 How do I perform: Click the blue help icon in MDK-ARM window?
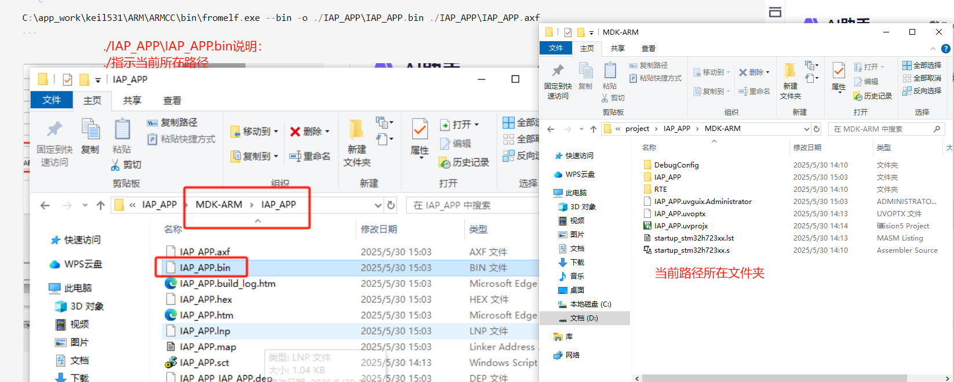(x=945, y=49)
